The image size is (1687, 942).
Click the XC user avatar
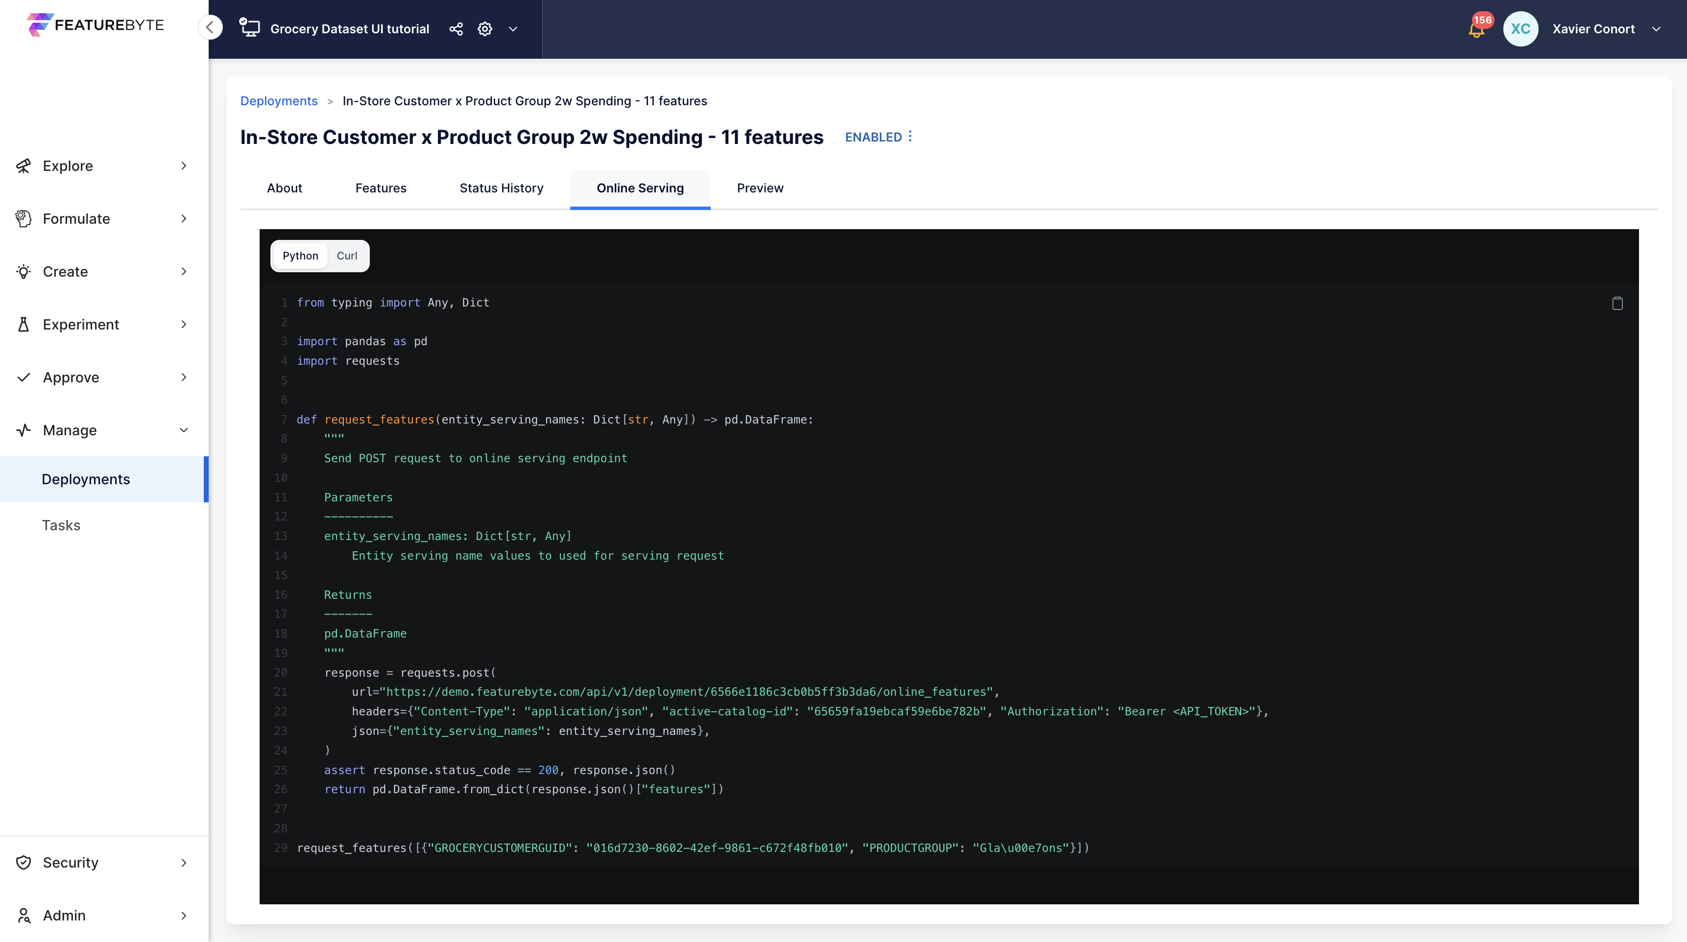click(x=1520, y=29)
